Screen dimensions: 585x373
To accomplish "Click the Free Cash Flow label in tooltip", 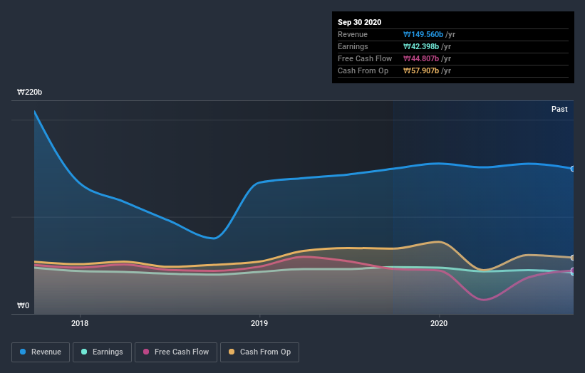I will pos(365,58).
